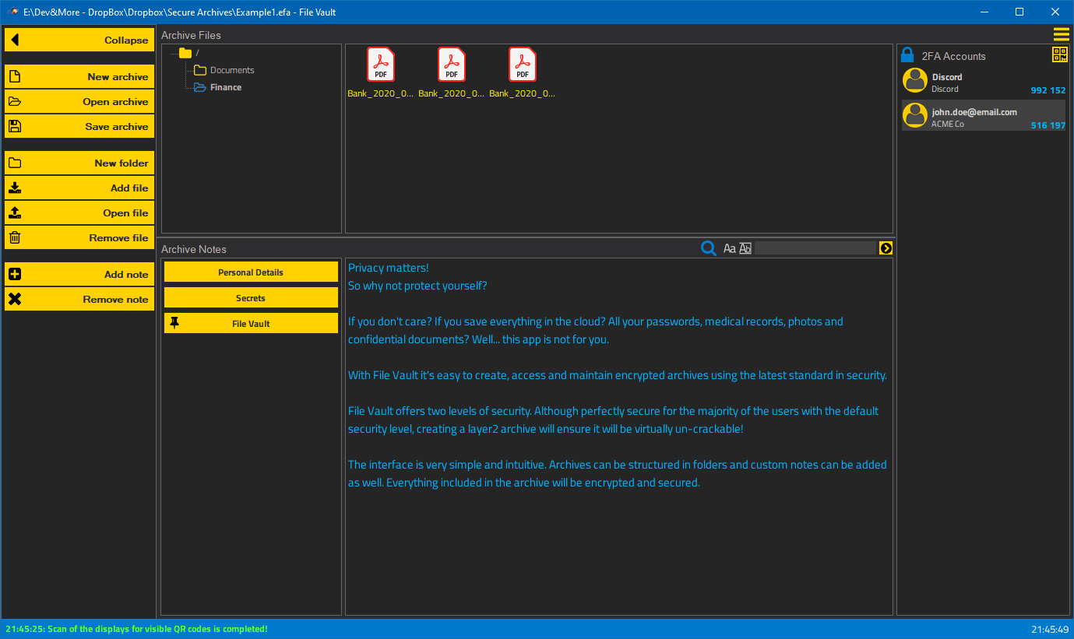Click the Add file button
This screenshot has width=1074, height=639.
point(79,188)
